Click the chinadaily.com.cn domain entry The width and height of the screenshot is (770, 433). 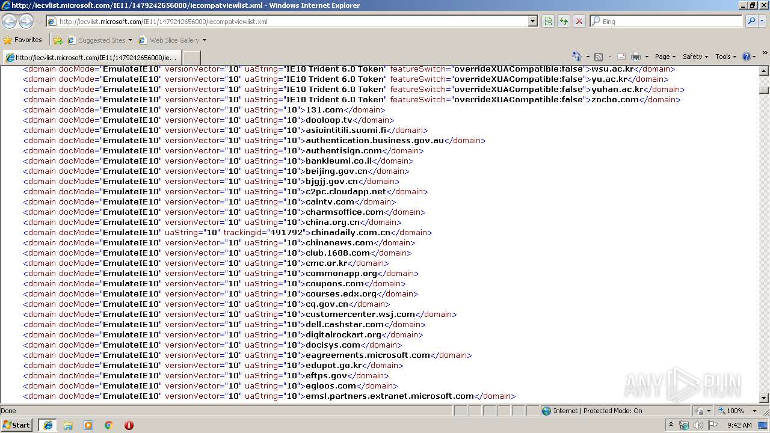[x=350, y=232]
